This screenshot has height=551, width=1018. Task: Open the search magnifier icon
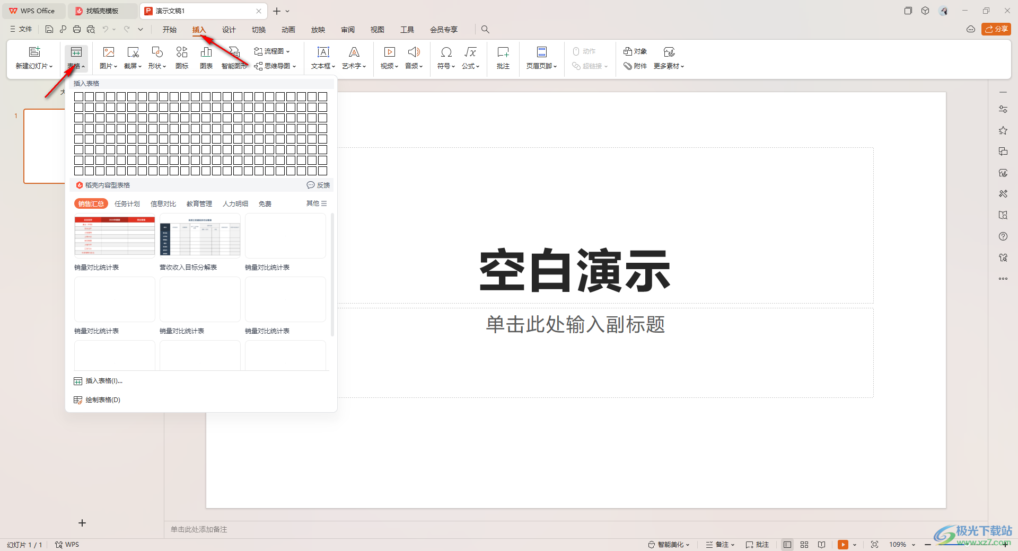[485, 30]
